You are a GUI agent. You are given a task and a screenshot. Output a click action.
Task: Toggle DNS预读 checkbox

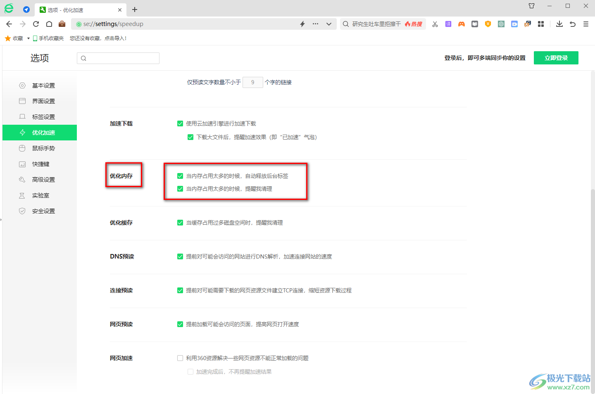coord(180,256)
